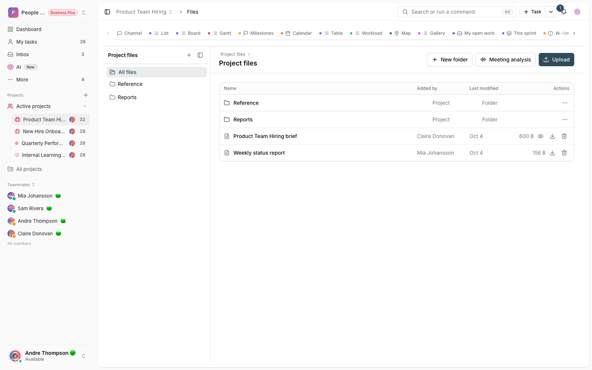Switch to the Board view tab
Image resolution: width=592 pixels, height=370 pixels.
188,33
